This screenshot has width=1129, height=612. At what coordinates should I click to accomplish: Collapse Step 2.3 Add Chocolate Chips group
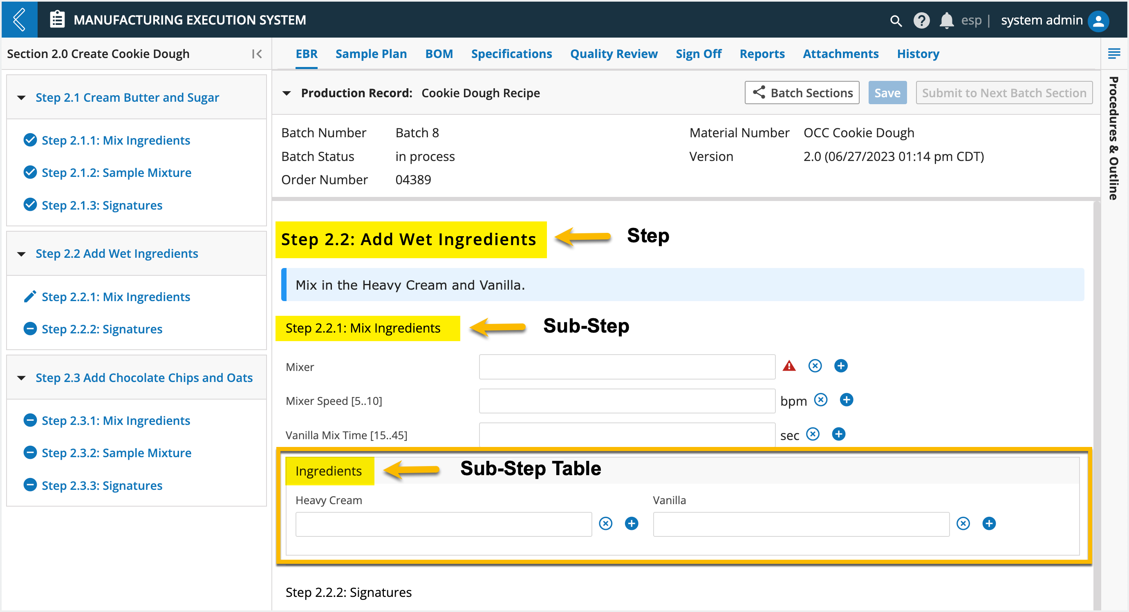[x=21, y=377]
